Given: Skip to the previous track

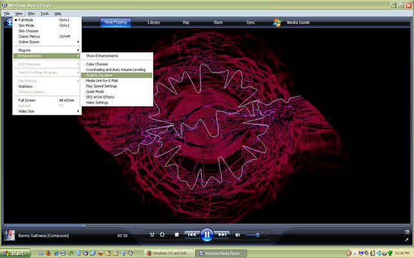Looking at the screenshot, I should [191, 235].
